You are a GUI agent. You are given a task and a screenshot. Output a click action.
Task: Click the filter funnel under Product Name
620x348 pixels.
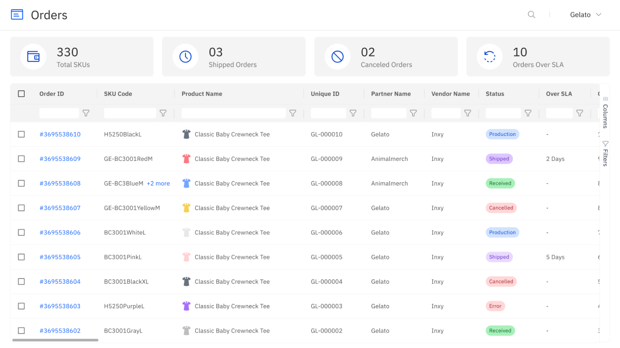(293, 113)
